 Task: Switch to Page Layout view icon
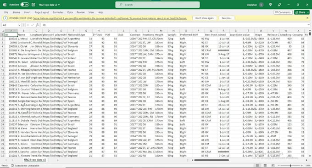(x=265, y=165)
